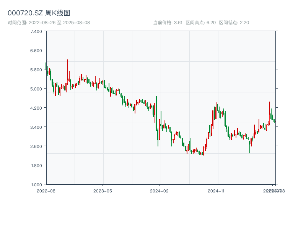This screenshot has height=230, width=306.
Task: Select the 2023-05 x-axis date label
Action: coord(103,191)
